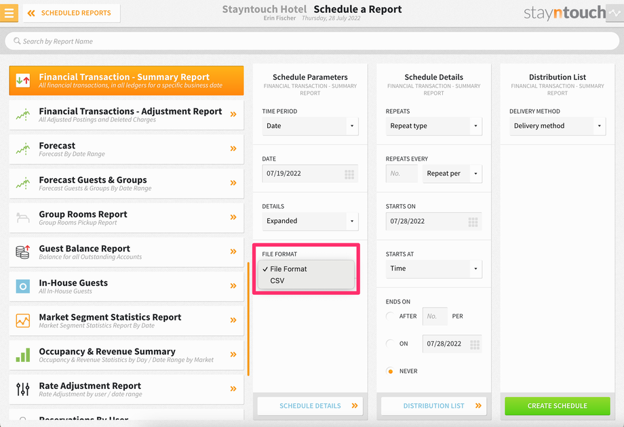Select the Ends On 'On' radio button

[391, 344]
